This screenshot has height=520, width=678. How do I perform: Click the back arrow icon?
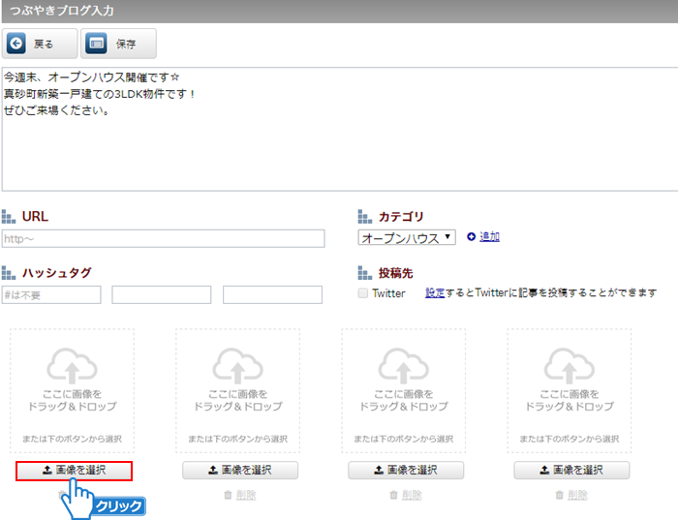coord(16,44)
